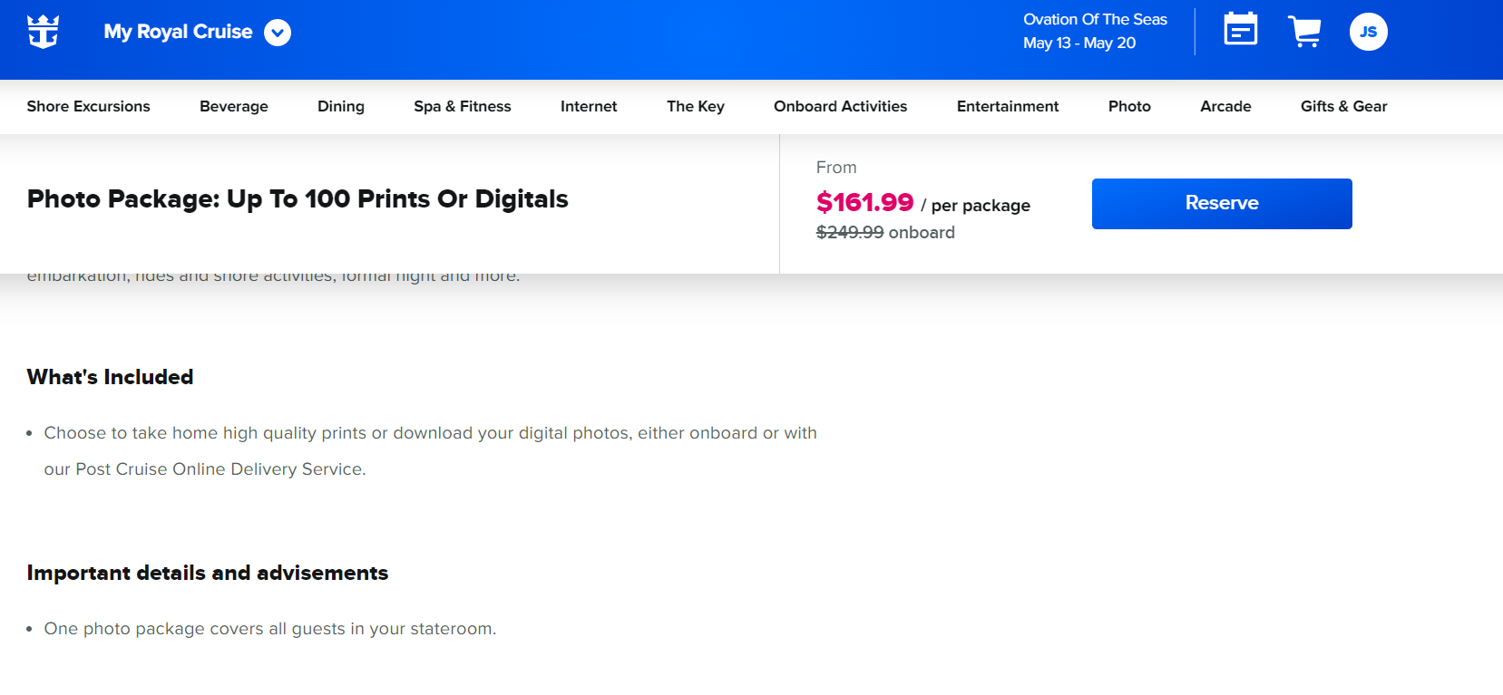Open the Onboard Activities category
This screenshot has height=695, width=1503.
click(x=840, y=106)
